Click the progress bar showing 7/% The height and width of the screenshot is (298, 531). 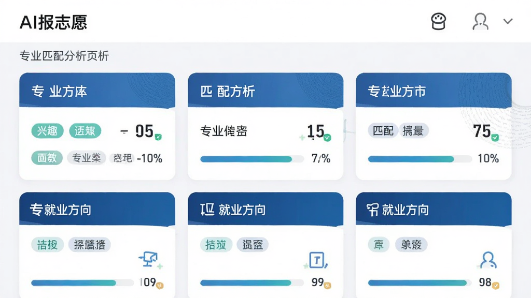point(252,159)
